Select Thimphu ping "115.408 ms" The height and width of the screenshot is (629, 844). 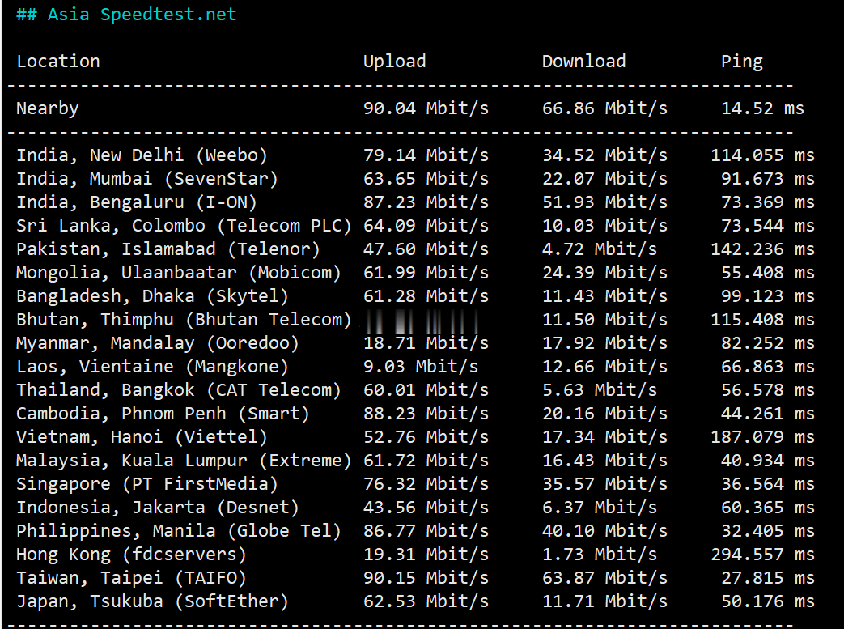pyautogui.click(x=762, y=320)
